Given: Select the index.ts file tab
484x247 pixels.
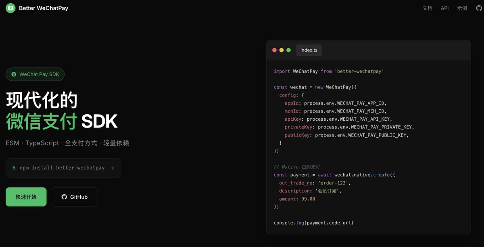Looking at the screenshot, I should (x=309, y=50).
